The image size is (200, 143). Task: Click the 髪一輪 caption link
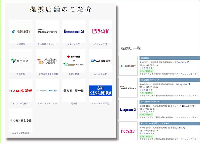tap(74, 104)
